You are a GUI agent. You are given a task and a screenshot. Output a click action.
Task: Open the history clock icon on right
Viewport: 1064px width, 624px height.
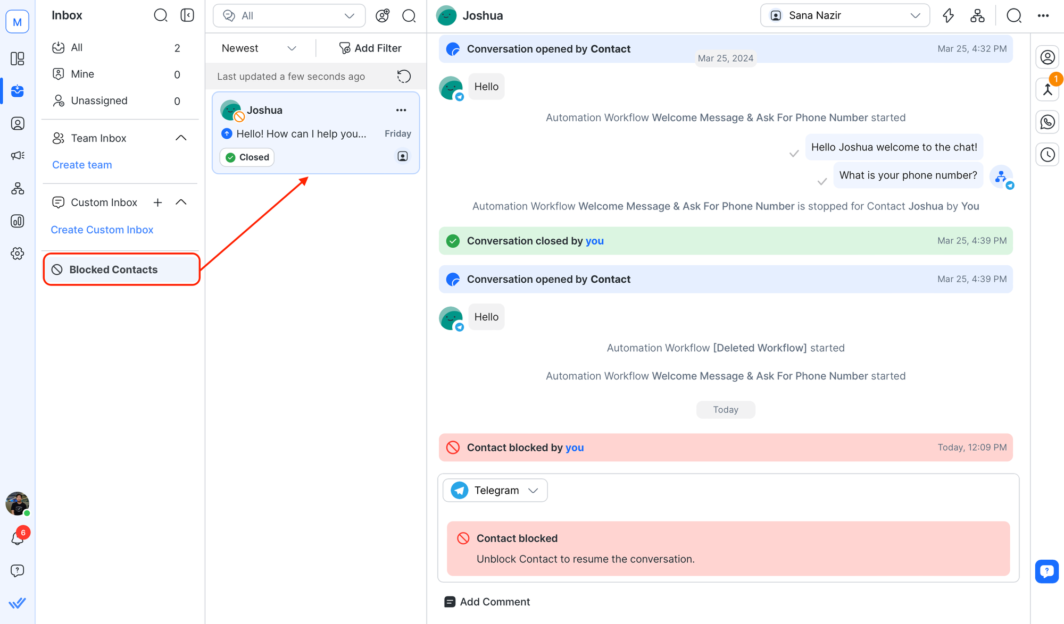[x=1047, y=155]
